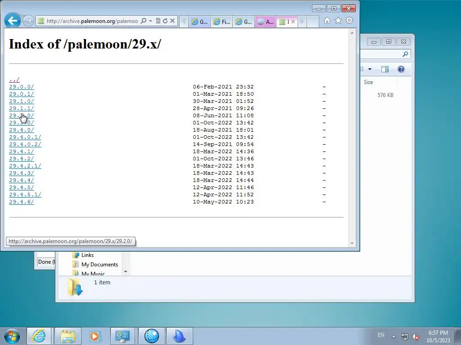The image size is (461, 345).
Task: Open Explorer Help question mark icon
Action: [401, 69]
